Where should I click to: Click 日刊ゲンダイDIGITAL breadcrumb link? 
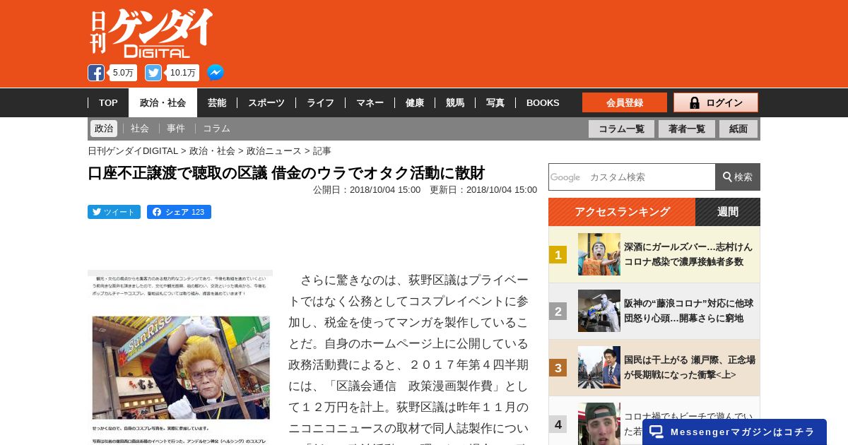pos(133,150)
